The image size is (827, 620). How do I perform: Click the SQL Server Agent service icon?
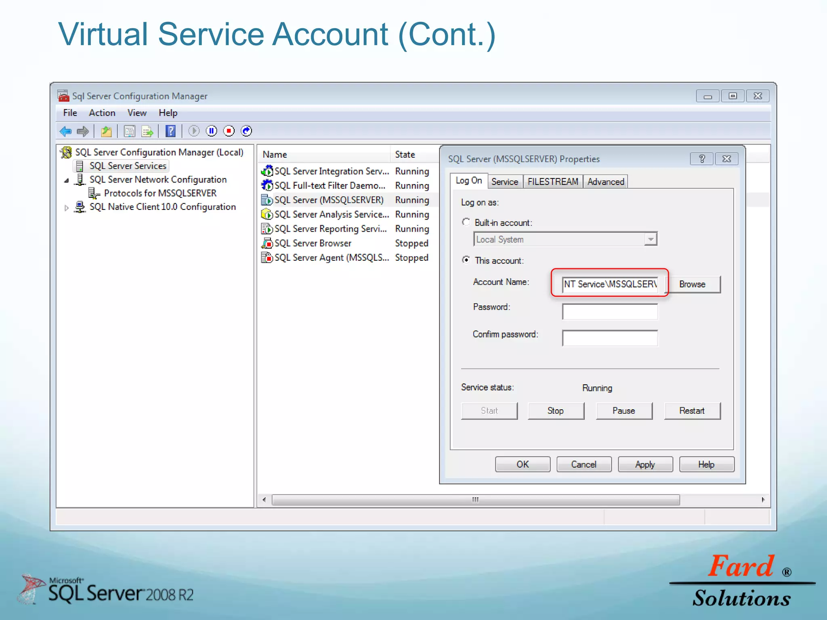pyautogui.click(x=267, y=258)
